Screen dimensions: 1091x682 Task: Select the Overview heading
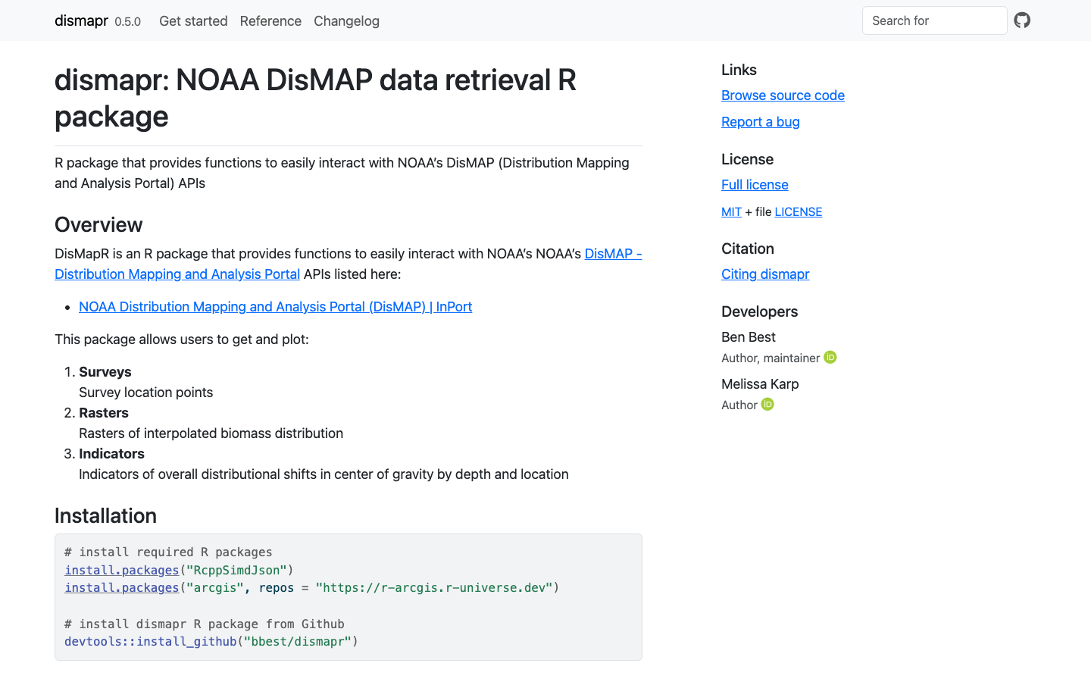point(98,225)
